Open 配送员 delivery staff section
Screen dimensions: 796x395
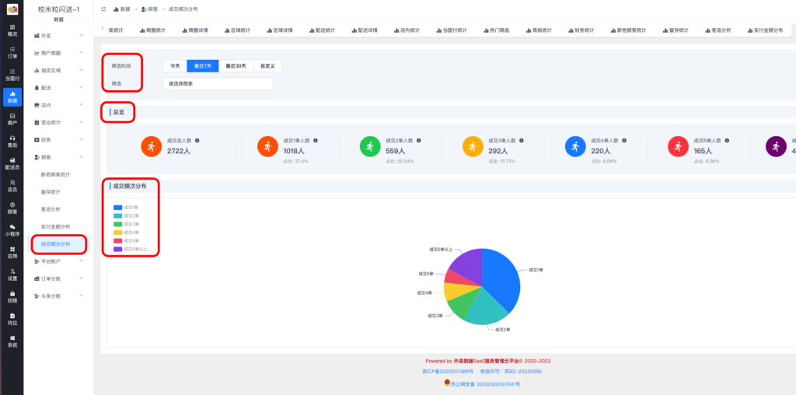click(12, 163)
